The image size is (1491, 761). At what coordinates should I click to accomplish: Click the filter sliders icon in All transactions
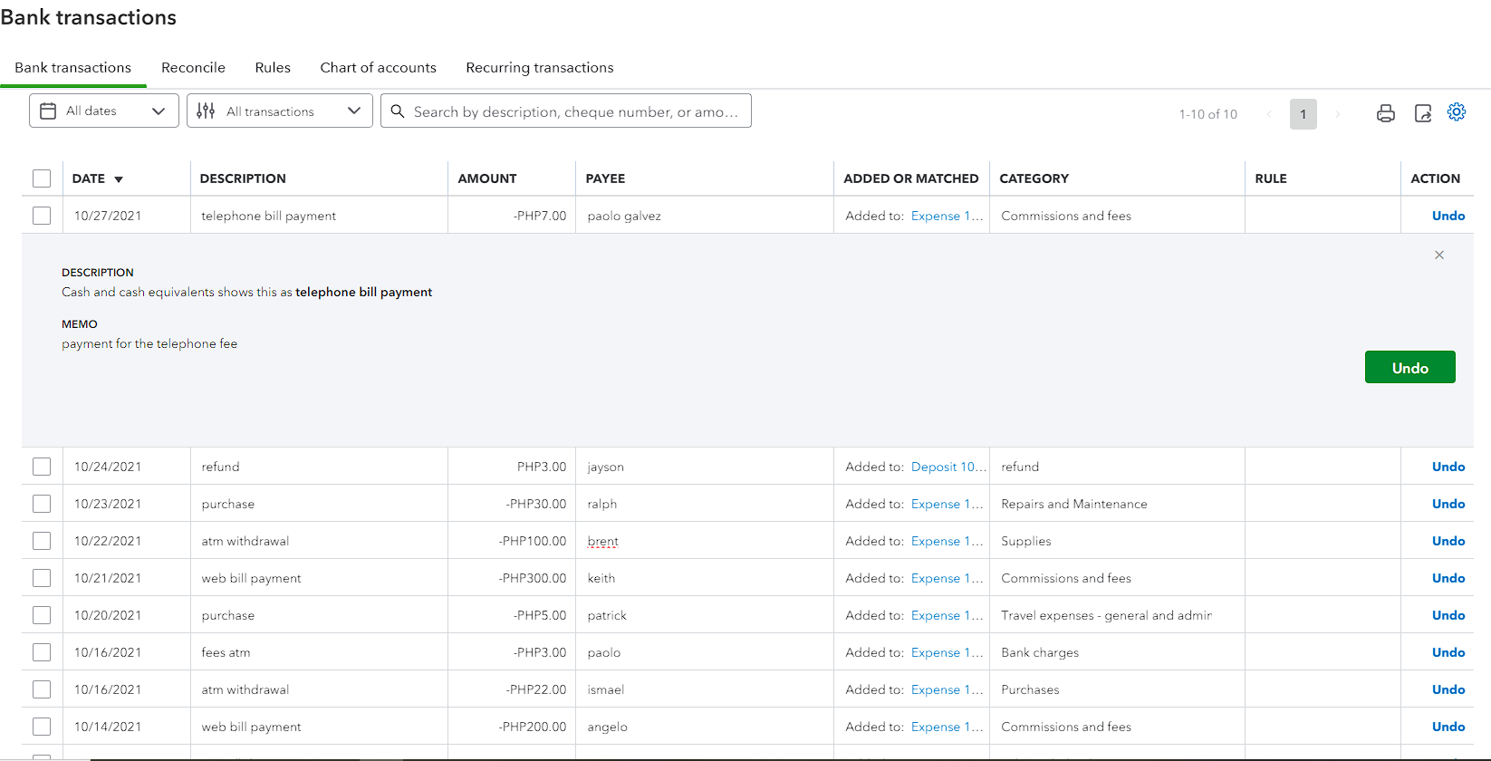(x=206, y=111)
